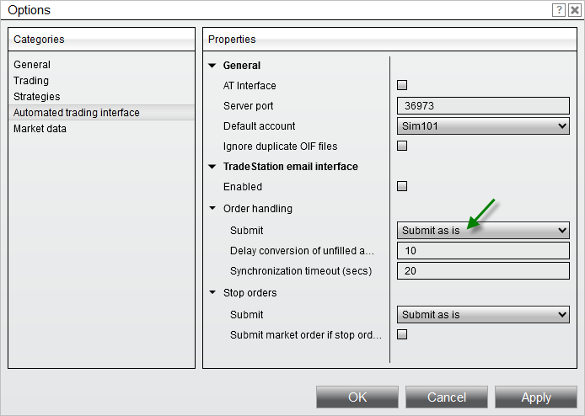Select the General category
585x416 pixels.
coord(32,65)
